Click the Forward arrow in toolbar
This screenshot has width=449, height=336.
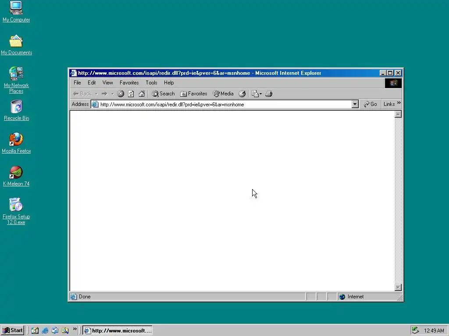(104, 94)
